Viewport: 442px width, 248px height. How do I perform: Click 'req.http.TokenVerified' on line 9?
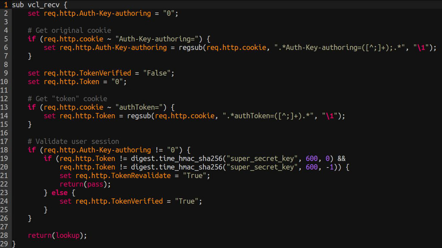click(87, 73)
